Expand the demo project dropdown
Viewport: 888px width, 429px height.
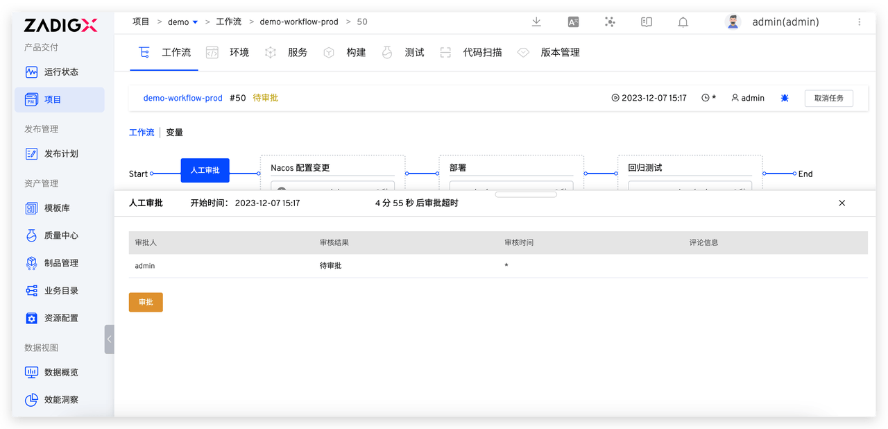coord(195,22)
